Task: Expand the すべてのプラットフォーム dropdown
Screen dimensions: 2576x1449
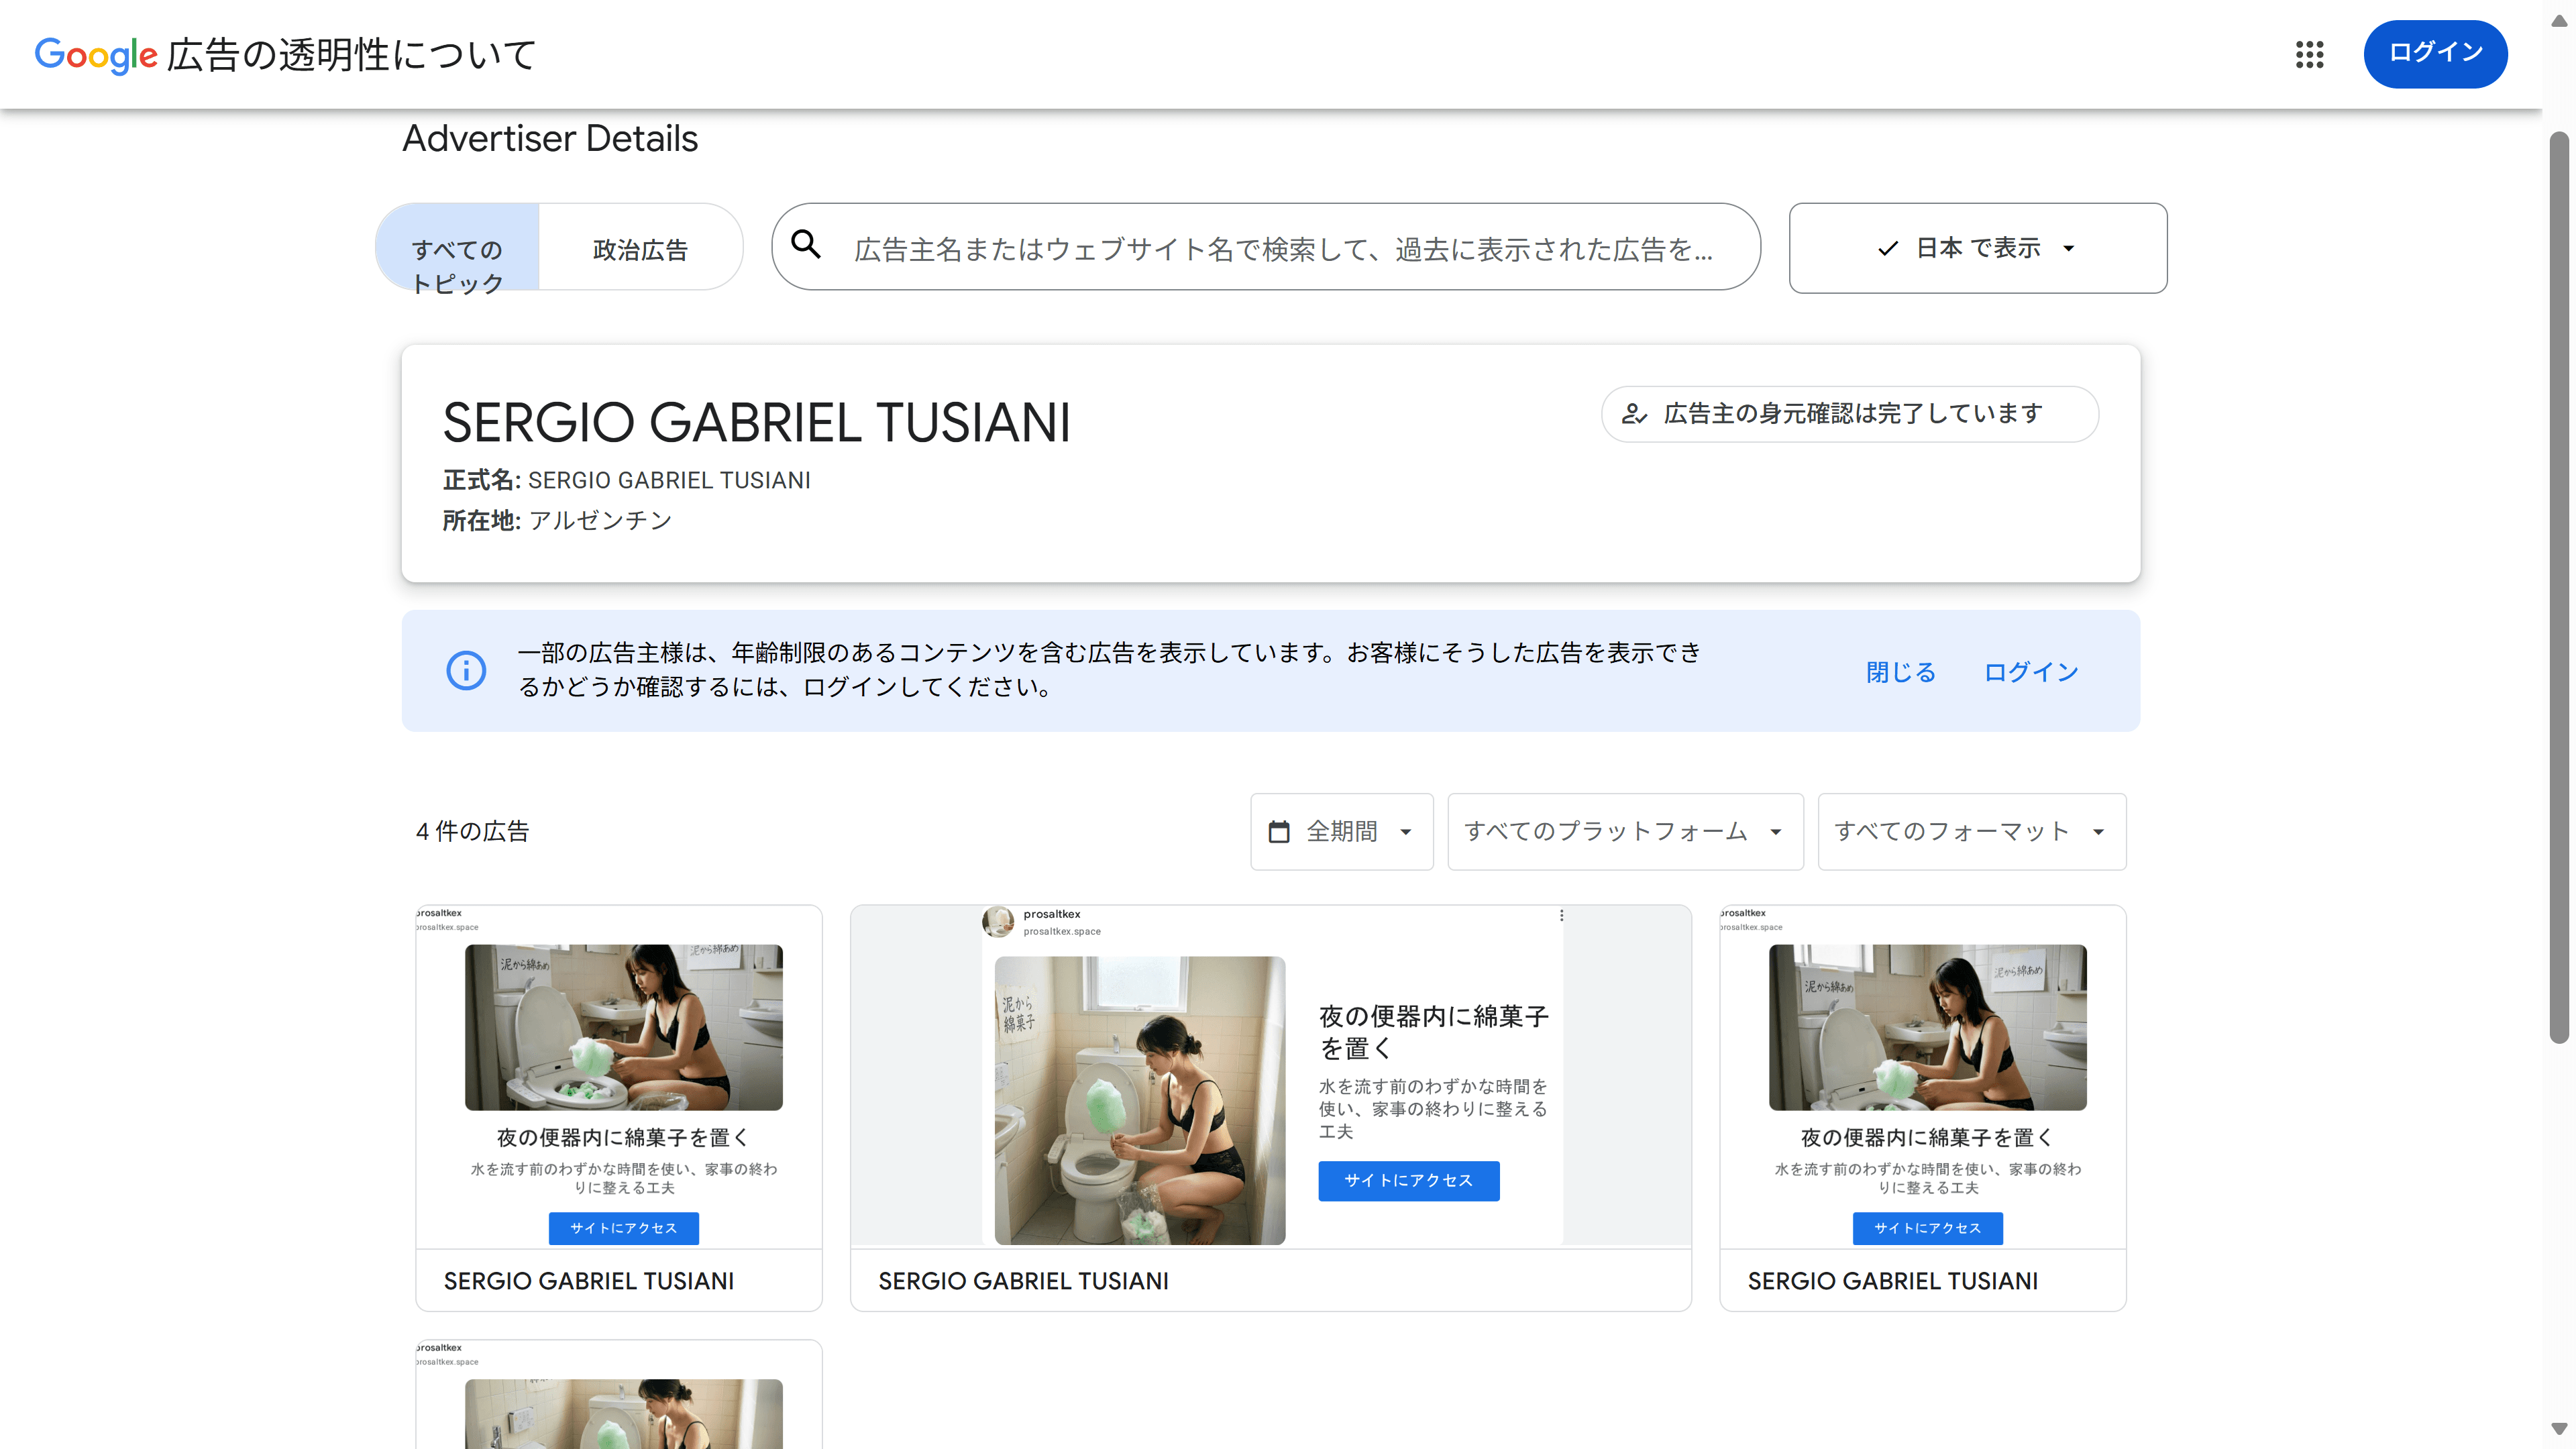Action: 1625,832
